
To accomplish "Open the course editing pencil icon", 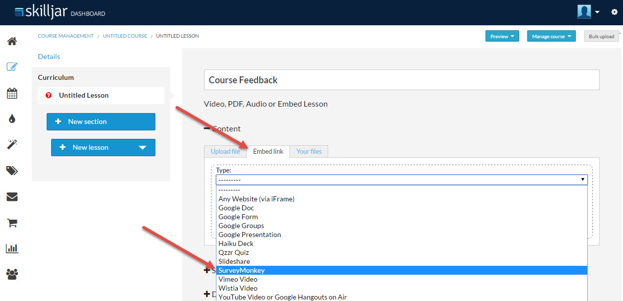I will 12,66.
